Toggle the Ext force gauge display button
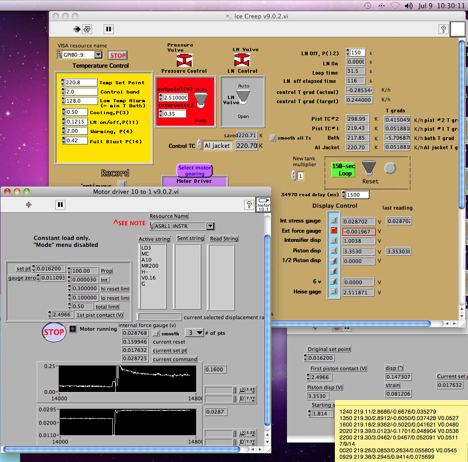This screenshot has height=462, width=468. coord(334,231)
